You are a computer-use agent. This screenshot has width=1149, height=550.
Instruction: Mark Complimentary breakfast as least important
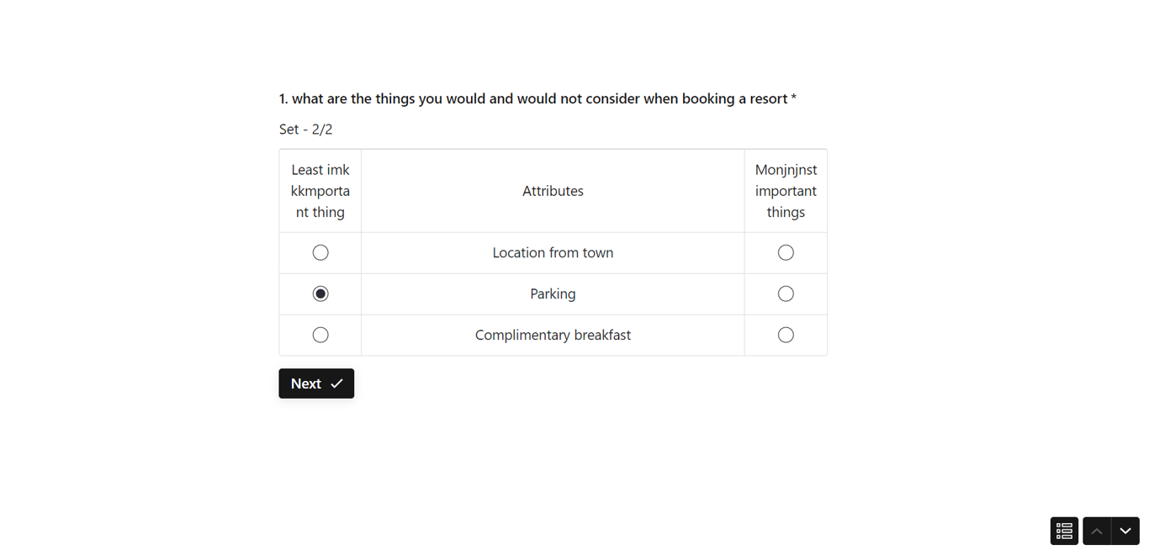pyautogui.click(x=320, y=335)
